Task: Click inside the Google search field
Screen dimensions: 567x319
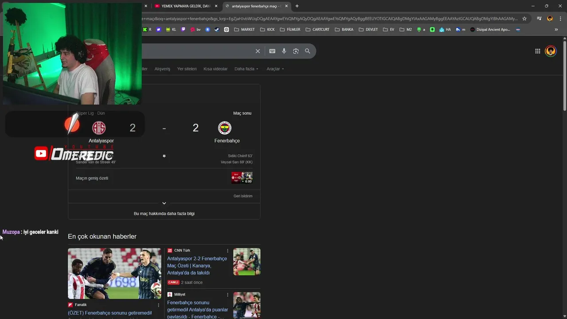Action: [197, 51]
